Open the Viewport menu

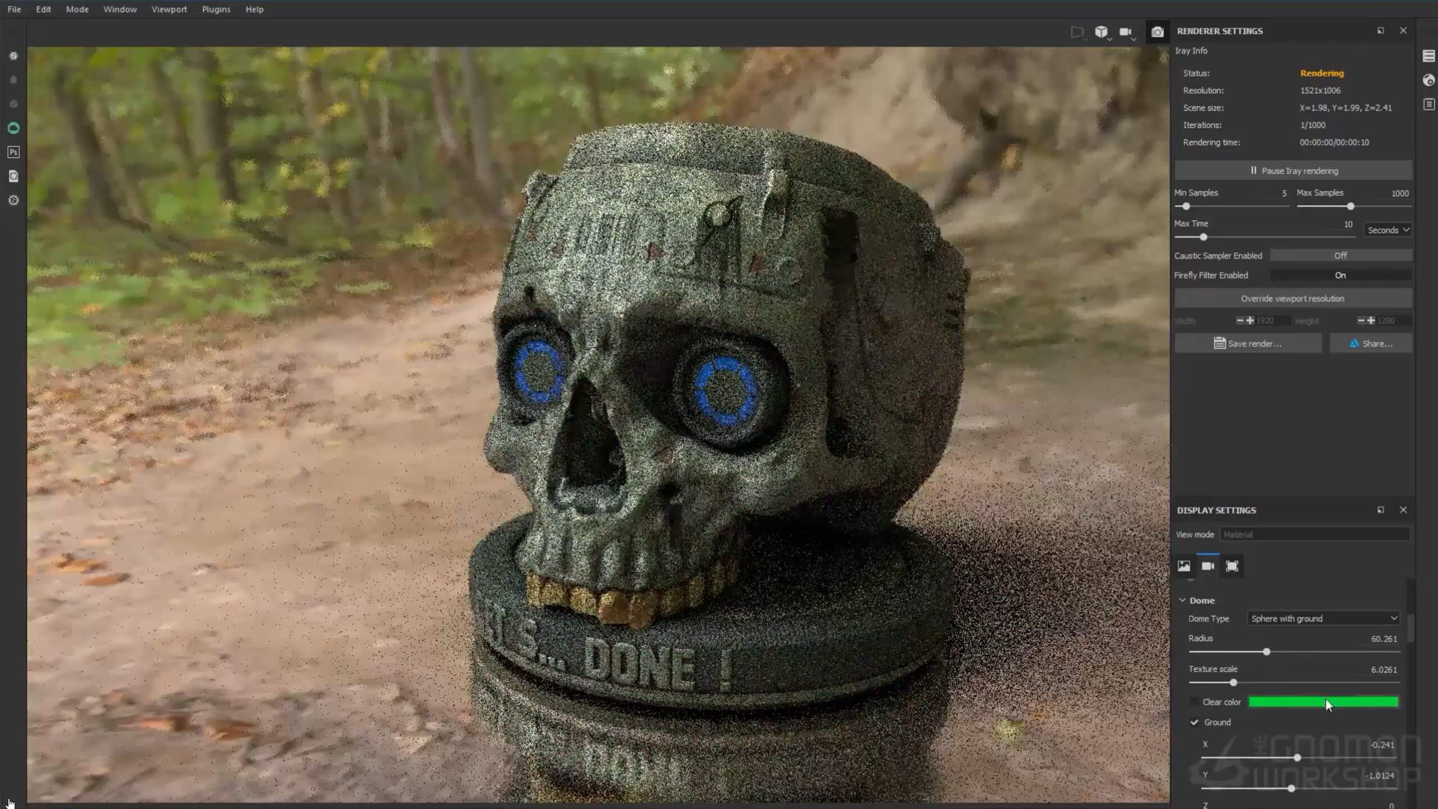169,9
